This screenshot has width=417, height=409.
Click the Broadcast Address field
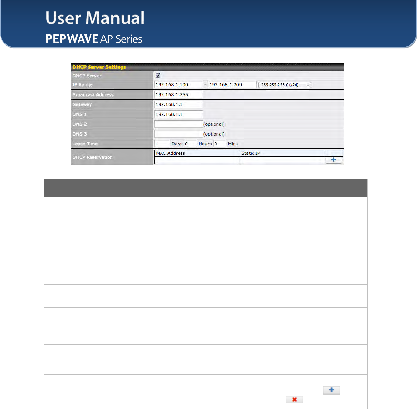tap(179, 94)
